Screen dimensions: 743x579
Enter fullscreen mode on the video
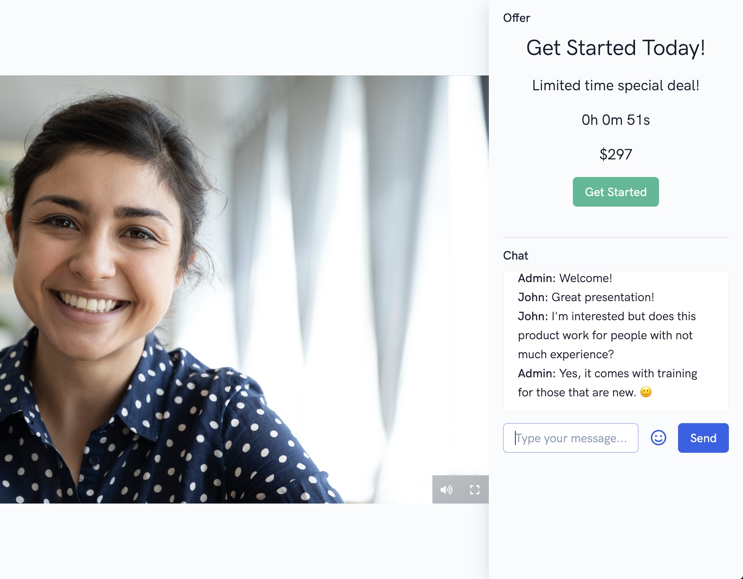coord(474,489)
